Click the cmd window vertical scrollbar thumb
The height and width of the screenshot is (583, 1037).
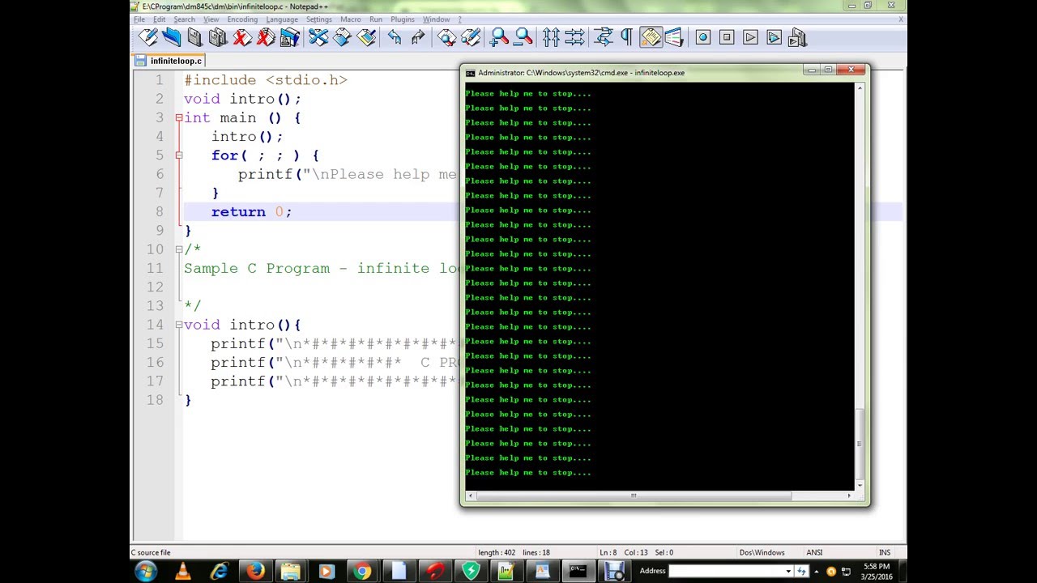click(860, 444)
